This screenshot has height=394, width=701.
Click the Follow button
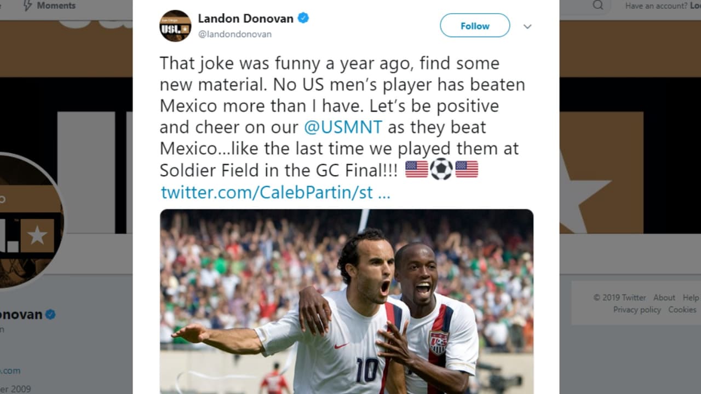point(475,26)
